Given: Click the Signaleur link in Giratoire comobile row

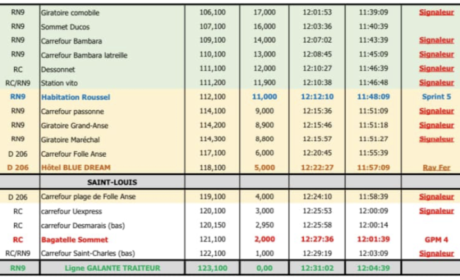Looking at the screenshot, I should point(436,12).
